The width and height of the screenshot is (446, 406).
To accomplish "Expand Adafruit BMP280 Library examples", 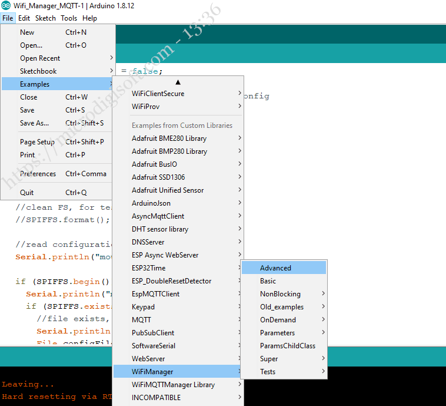I will [178, 151].
